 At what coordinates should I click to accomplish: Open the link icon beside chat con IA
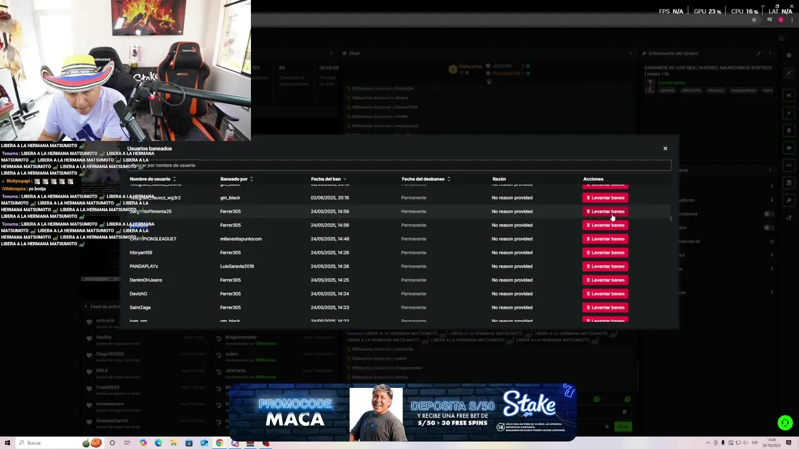point(772,241)
